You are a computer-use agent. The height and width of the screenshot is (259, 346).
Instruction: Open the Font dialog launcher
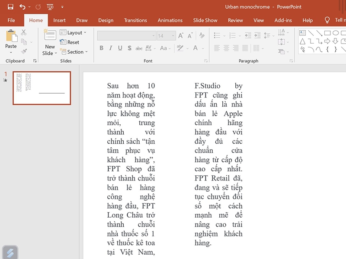point(206,61)
